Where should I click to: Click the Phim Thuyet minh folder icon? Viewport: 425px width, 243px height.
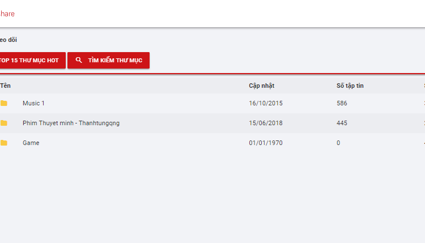coord(4,123)
